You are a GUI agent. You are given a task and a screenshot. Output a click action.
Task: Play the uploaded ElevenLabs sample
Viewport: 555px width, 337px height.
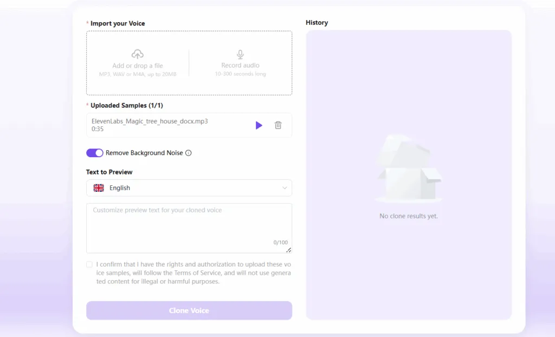coord(259,125)
